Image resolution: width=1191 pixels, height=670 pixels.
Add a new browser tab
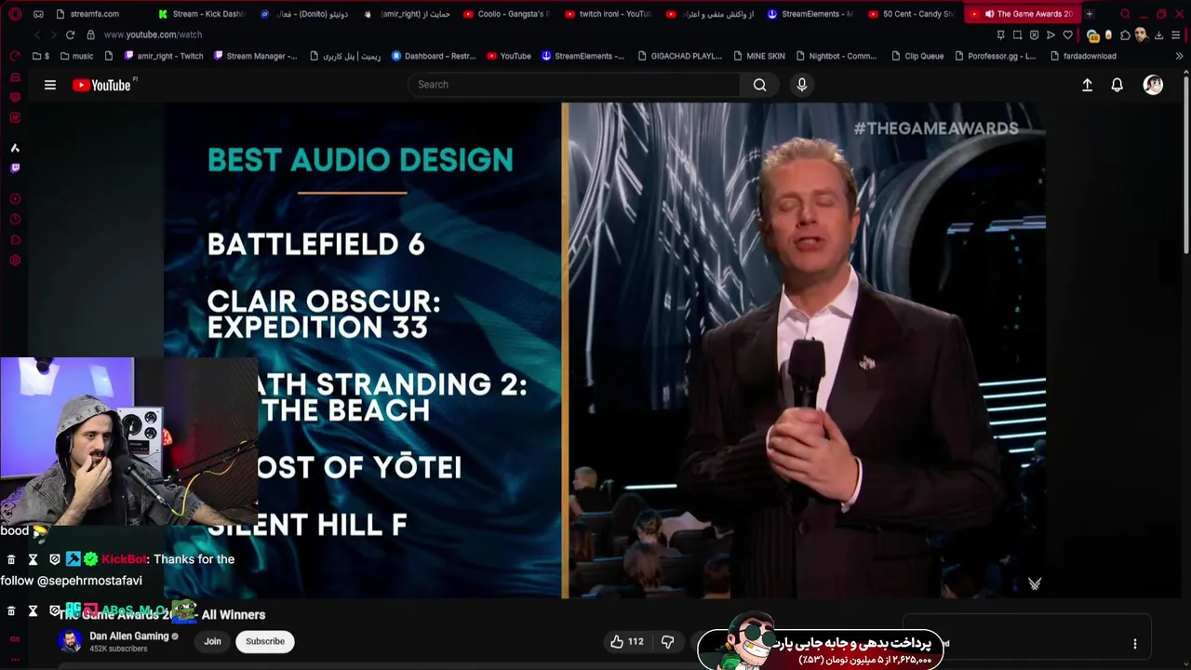[1089, 14]
